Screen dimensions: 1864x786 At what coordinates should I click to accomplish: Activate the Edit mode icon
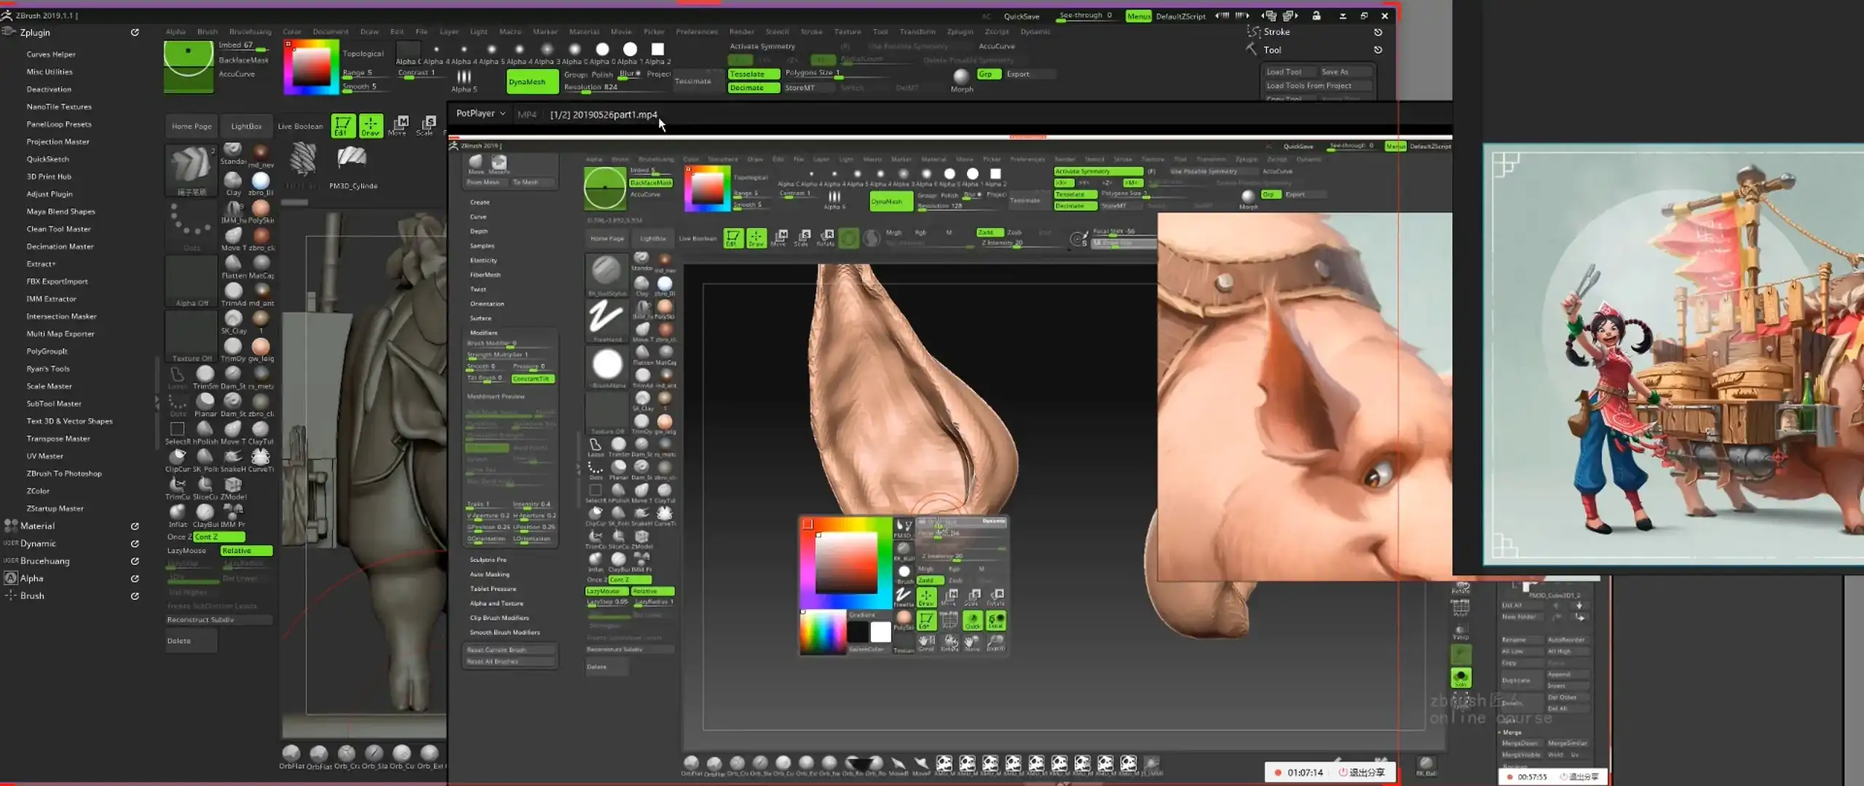coord(342,125)
